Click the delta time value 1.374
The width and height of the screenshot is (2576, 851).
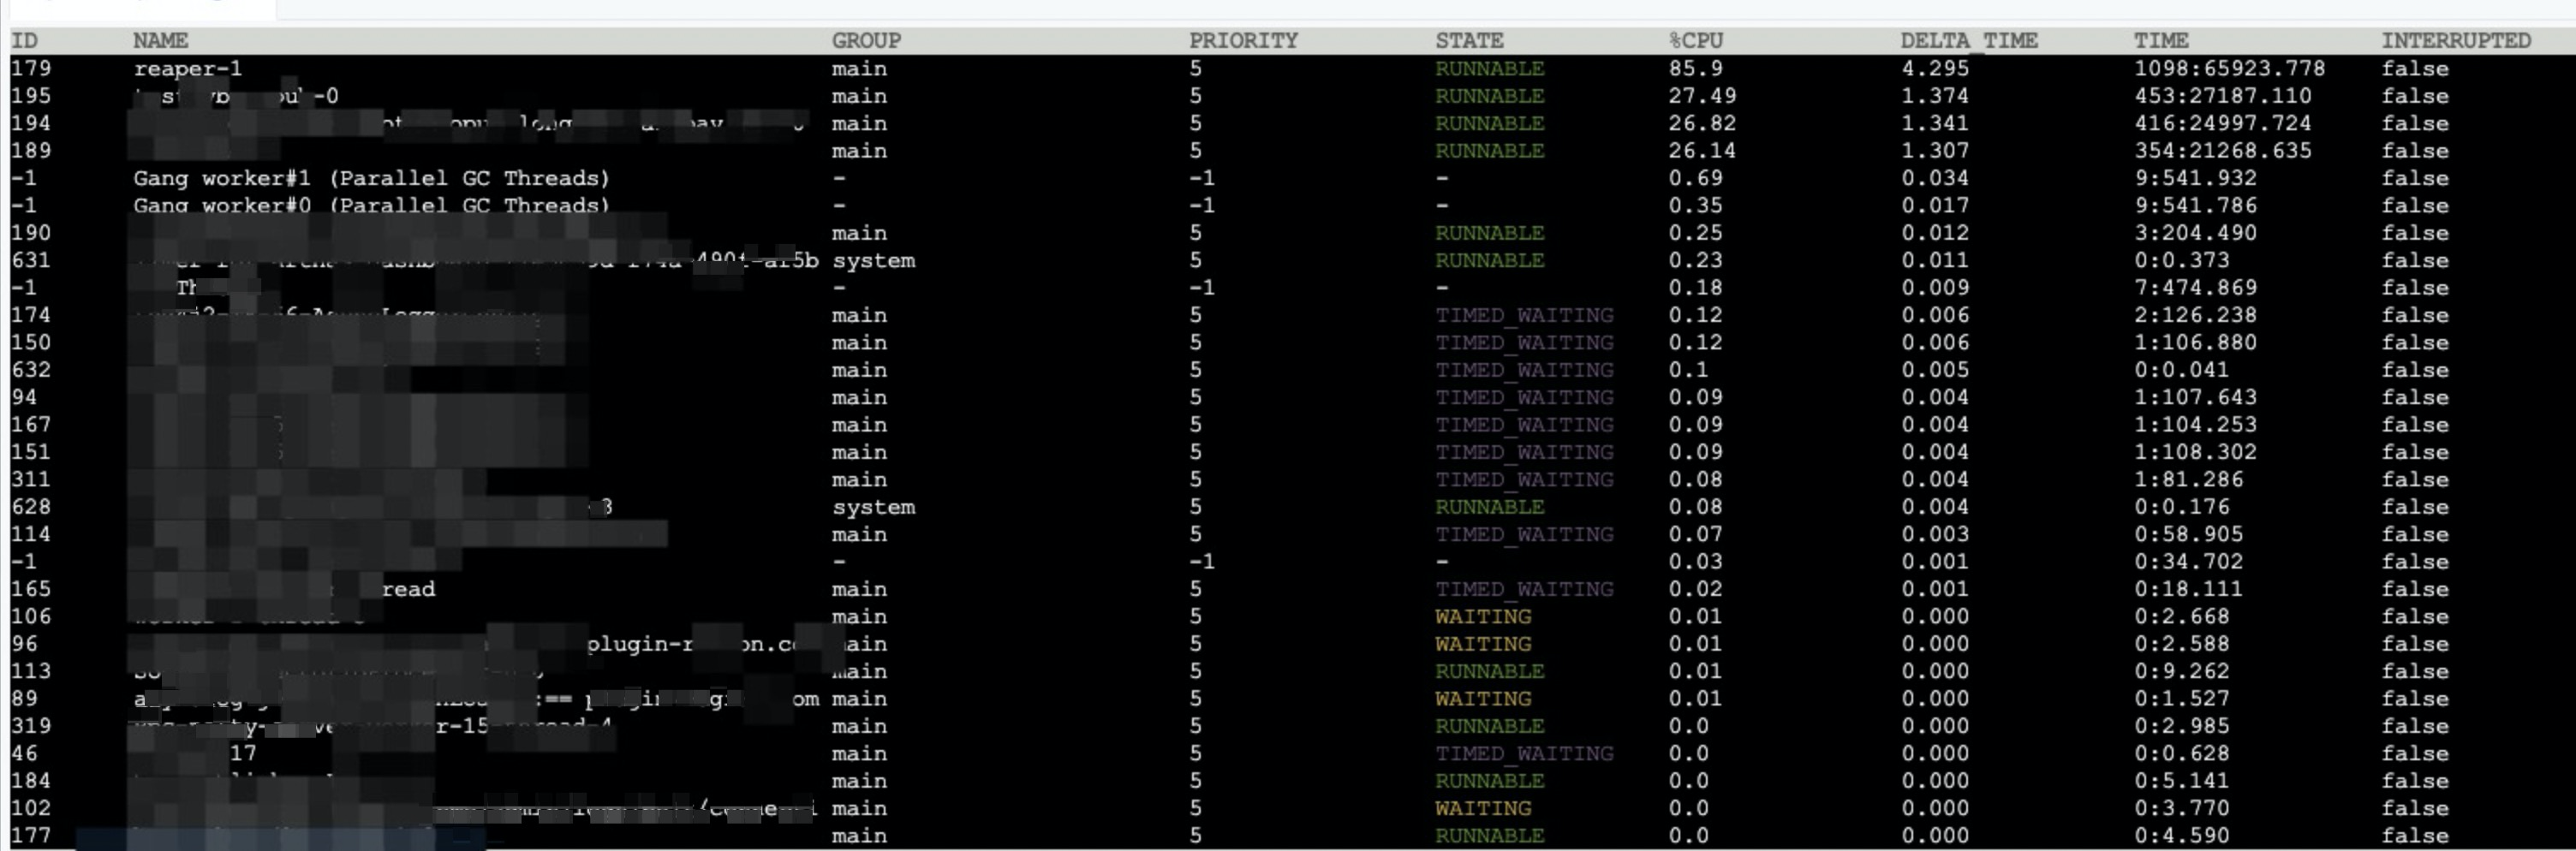click(1935, 96)
